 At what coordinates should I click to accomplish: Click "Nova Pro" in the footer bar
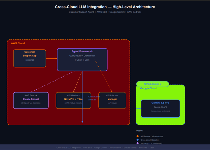[x=143, y=148]
